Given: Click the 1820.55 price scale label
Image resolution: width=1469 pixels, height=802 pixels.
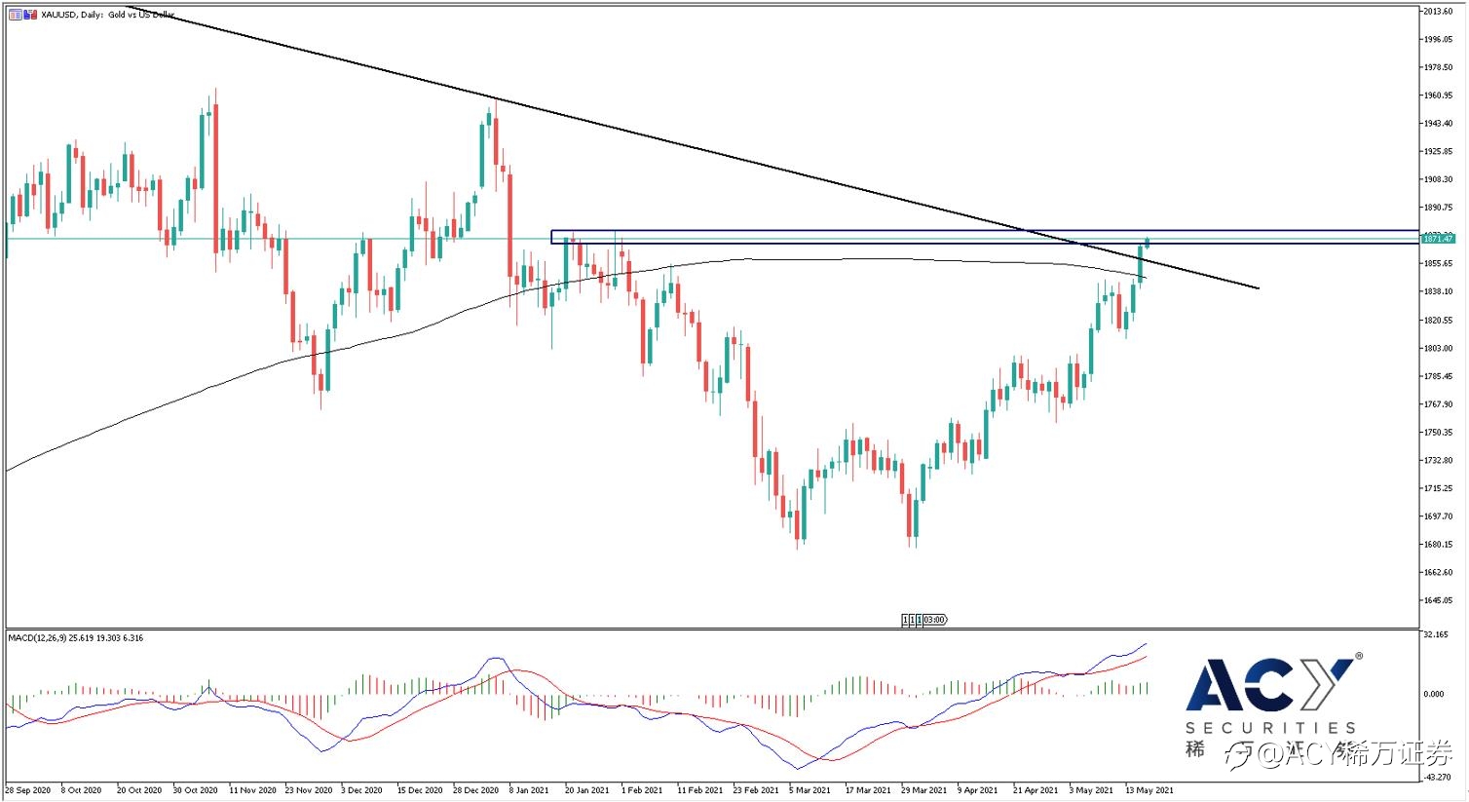Looking at the screenshot, I should click(x=1438, y=321).
